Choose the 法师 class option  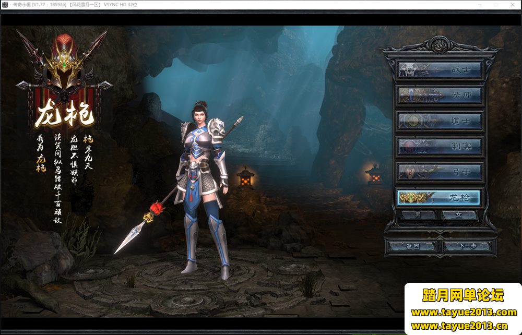[440, 95]
